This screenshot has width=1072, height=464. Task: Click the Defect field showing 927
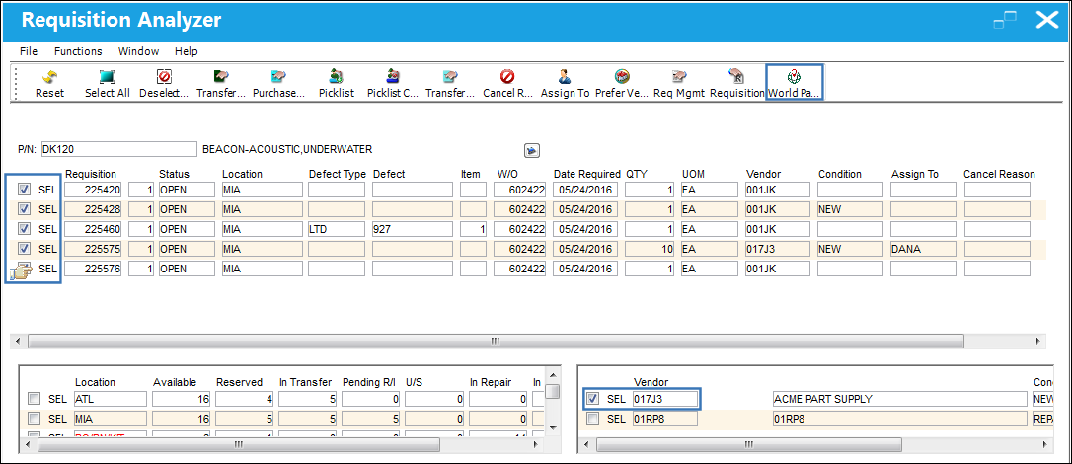click(413, 229)
